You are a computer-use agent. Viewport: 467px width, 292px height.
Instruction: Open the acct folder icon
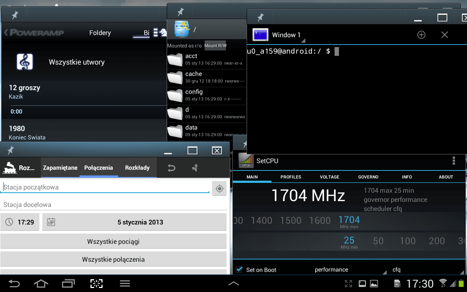[175, 60]
